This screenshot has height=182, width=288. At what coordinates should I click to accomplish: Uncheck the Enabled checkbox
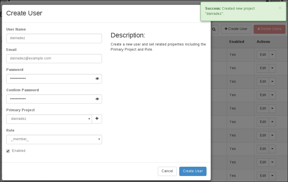8,151
